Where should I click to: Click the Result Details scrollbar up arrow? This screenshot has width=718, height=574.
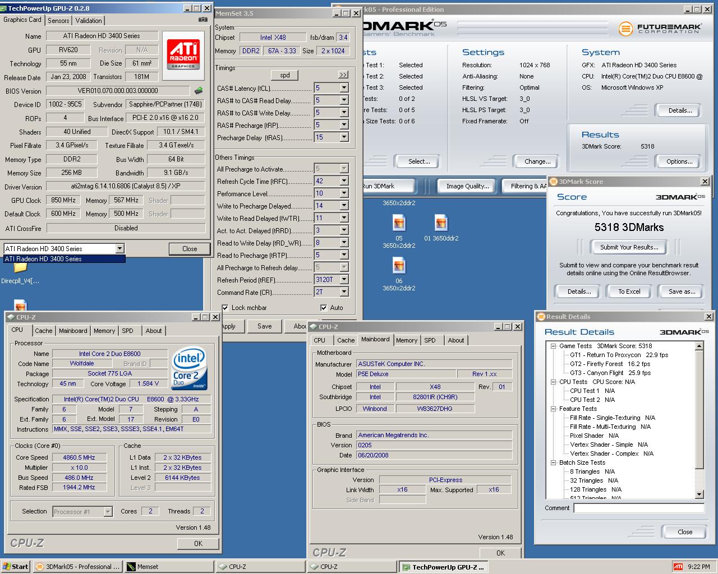click(699, 346)
